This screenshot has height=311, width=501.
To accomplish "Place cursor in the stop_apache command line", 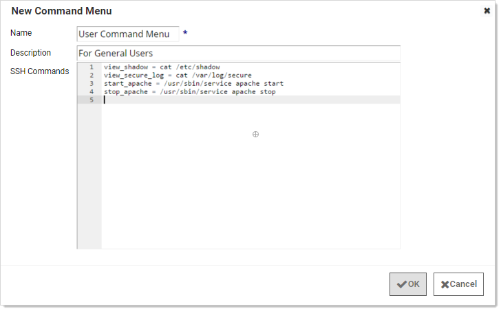I will tap(189, 91).
